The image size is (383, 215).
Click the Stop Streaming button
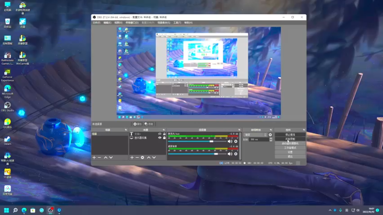click(x=290, y=135)
